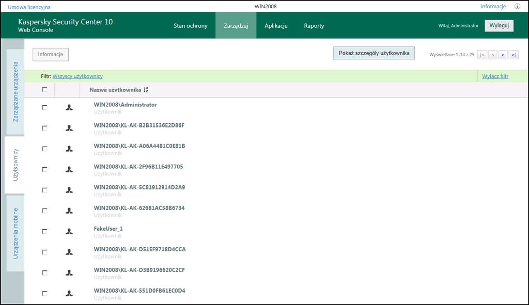The width and height of the screenshot is (529, 305).
Task: Click the Wszyscy użytkownicy filter link
Action: tap(77, 76)
